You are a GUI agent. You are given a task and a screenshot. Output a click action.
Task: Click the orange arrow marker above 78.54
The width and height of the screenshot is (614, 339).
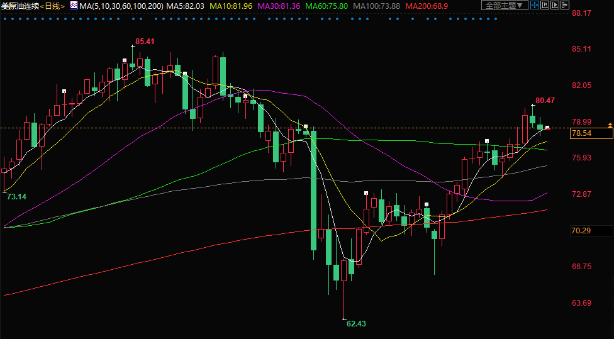pos(610,125)
